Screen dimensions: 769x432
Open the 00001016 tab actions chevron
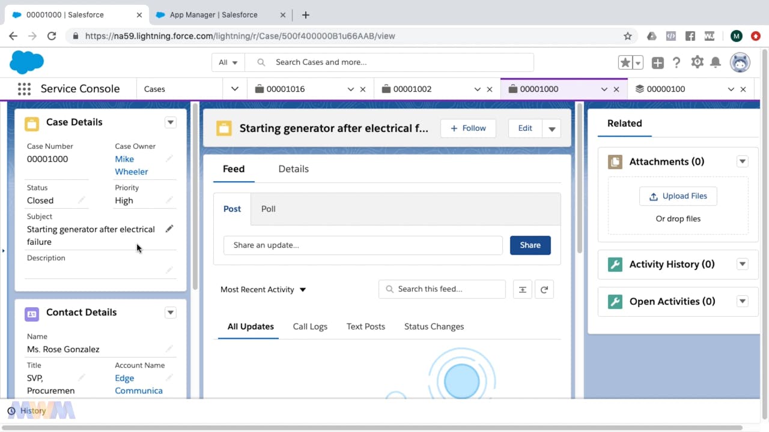[351, 89]
